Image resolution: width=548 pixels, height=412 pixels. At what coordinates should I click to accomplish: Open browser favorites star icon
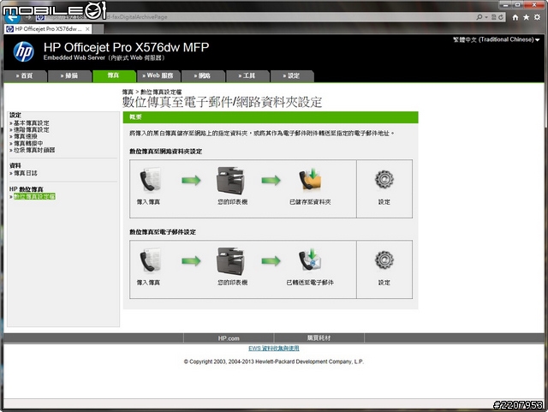click(x=526, y=17)
